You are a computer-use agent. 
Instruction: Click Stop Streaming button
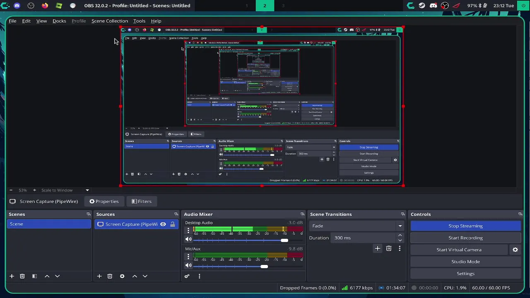tap(465, 226)
